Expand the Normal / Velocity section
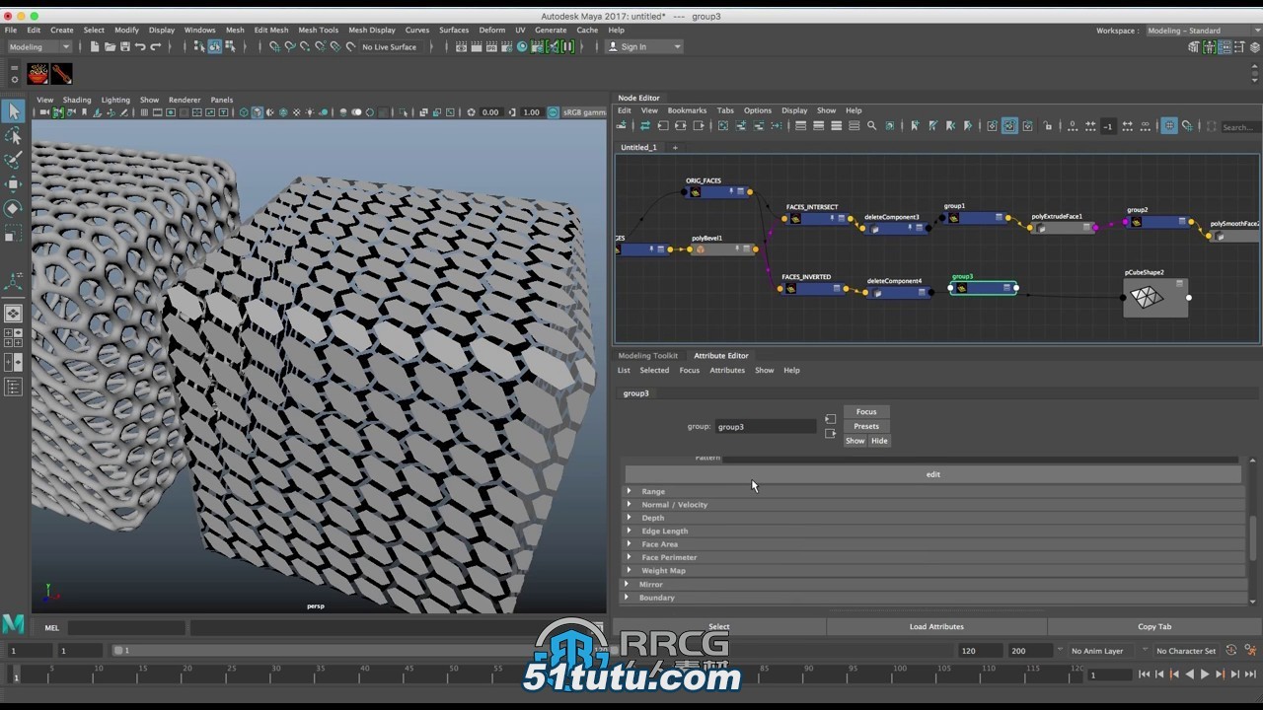The width and height of the screenshot is (1263, 710). coord(630,504)
